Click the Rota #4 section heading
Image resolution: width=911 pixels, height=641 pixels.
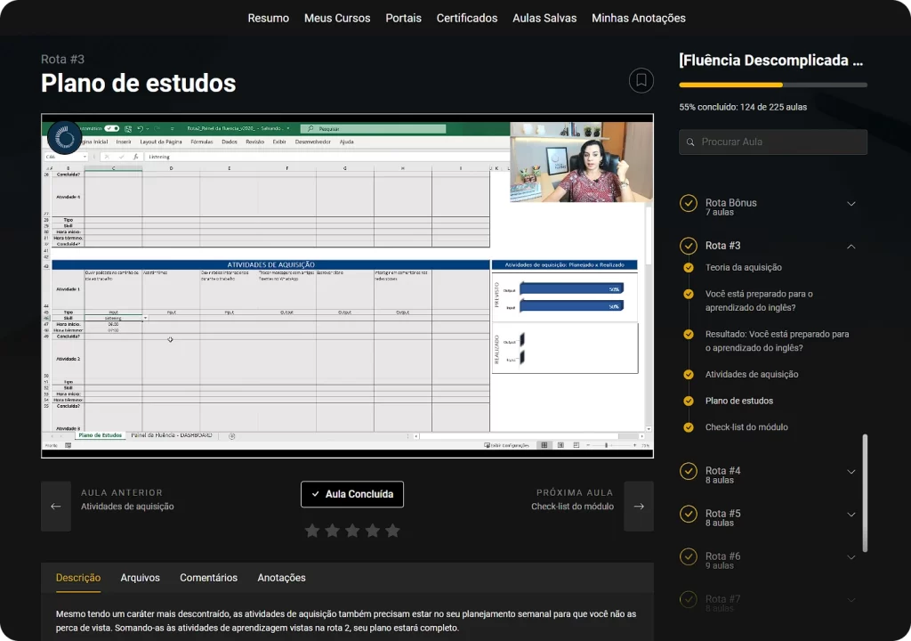pos(722,471)
